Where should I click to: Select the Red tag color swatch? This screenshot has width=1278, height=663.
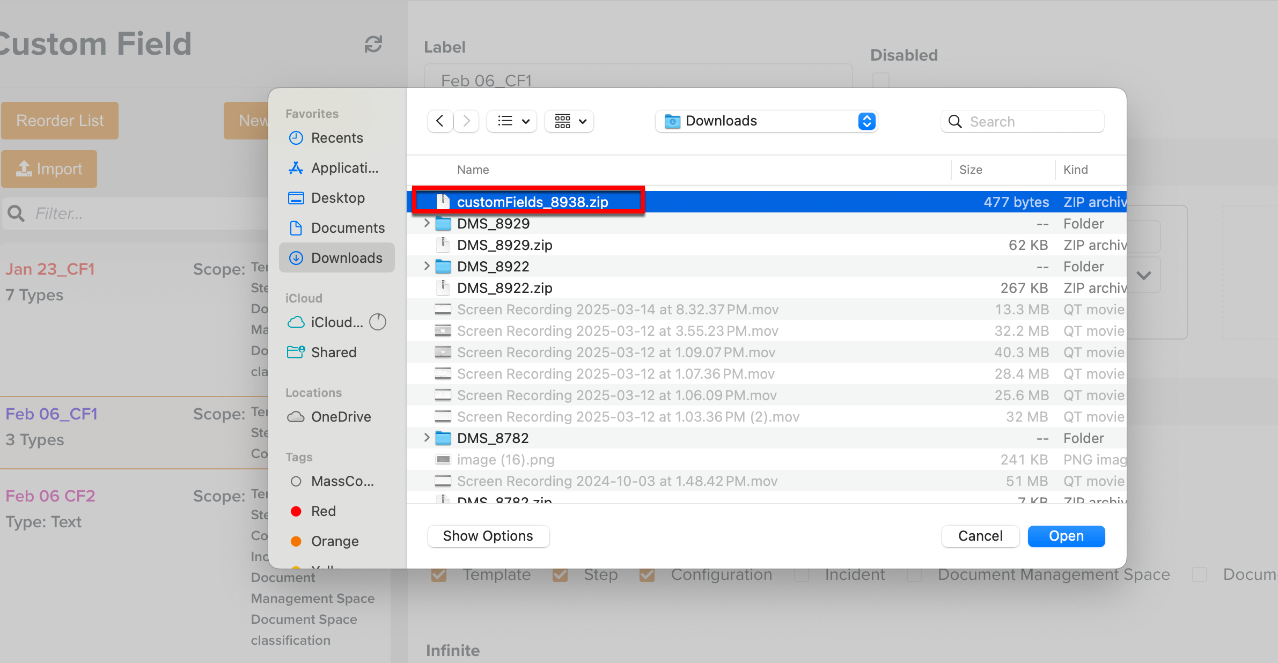[x=296, y=511]
